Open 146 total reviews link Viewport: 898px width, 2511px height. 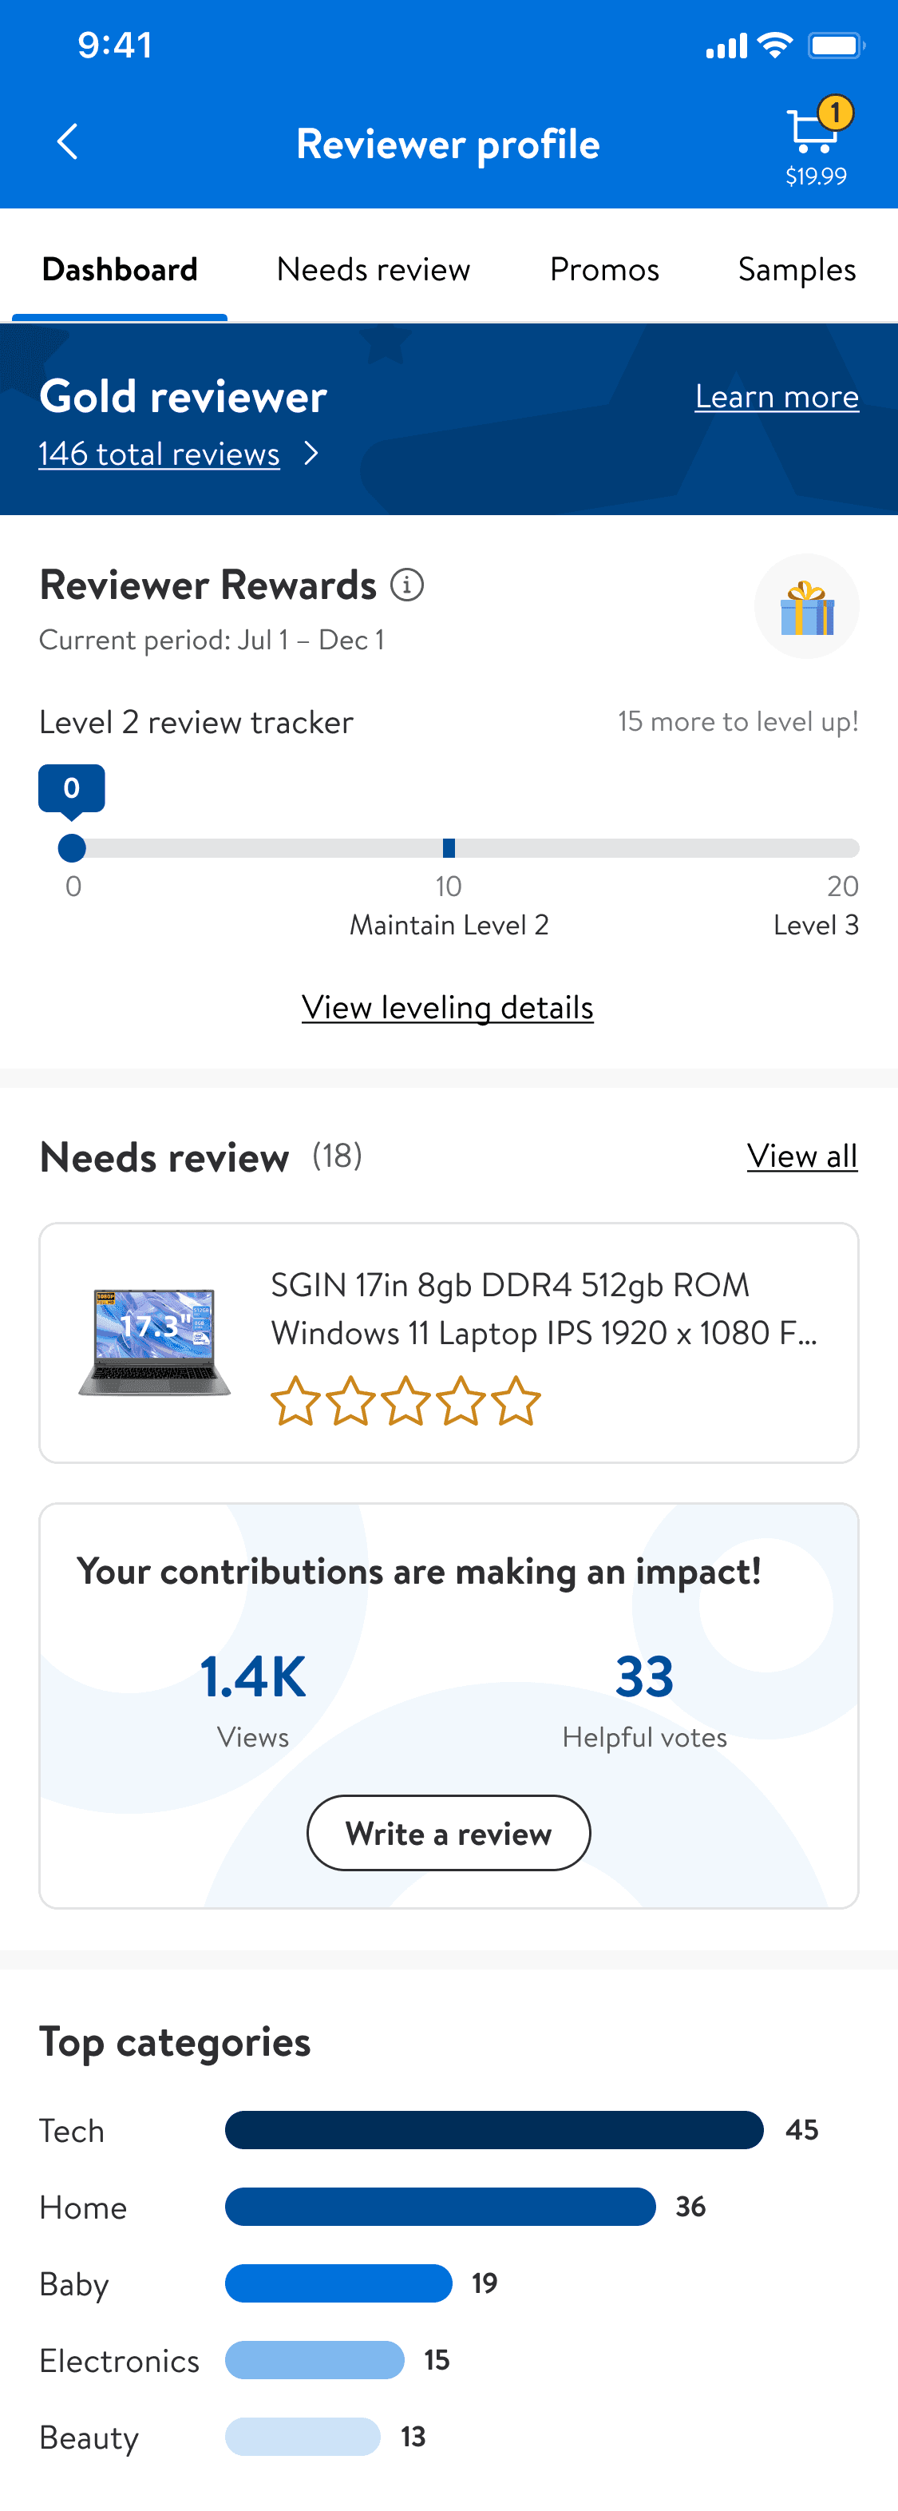[159, 454]
